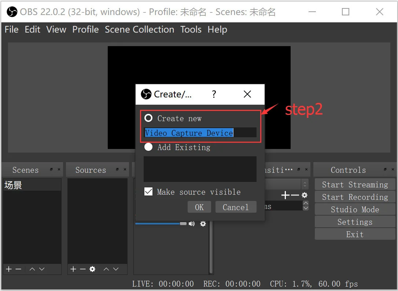The height and width of the screenshot is (291, 398).
Task: Open transition properties gear icon
Action: pyautogui.click(x=305, y=195)
